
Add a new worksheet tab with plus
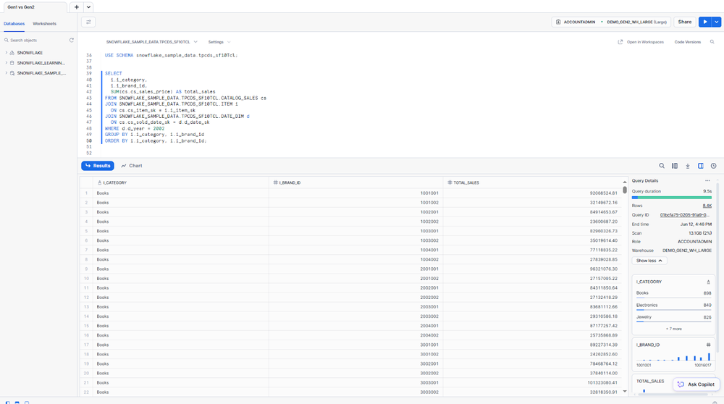pyautogui.click(x=77, y=7)
